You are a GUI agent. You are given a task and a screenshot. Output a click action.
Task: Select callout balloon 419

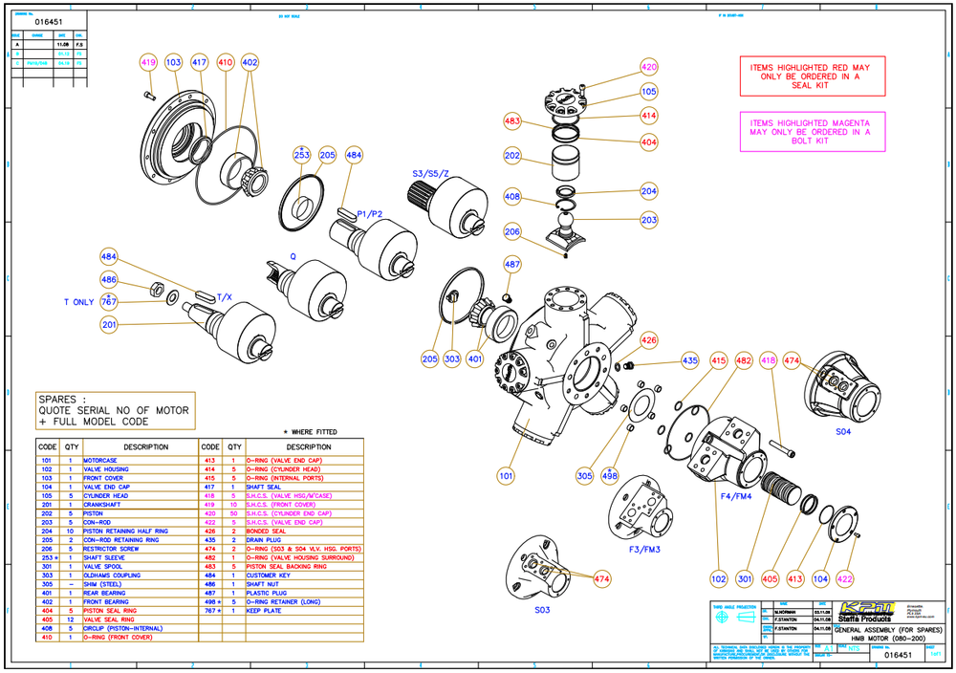[148, 62]
